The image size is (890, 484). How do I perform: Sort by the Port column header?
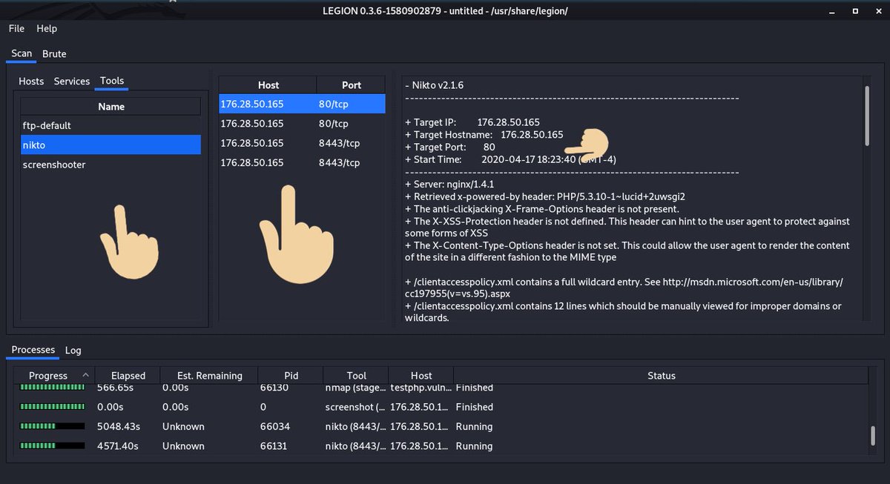(x=352, y=85)
